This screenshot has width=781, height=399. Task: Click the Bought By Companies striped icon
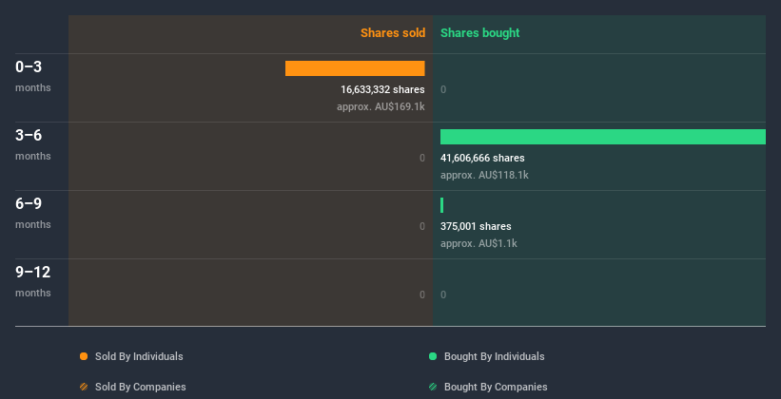coord(433,387)
